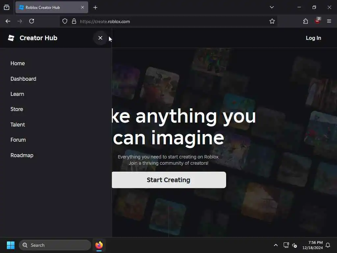Reload the current page
The width and height of the screenshot is (337, 253).
click(x=32, y=21)
